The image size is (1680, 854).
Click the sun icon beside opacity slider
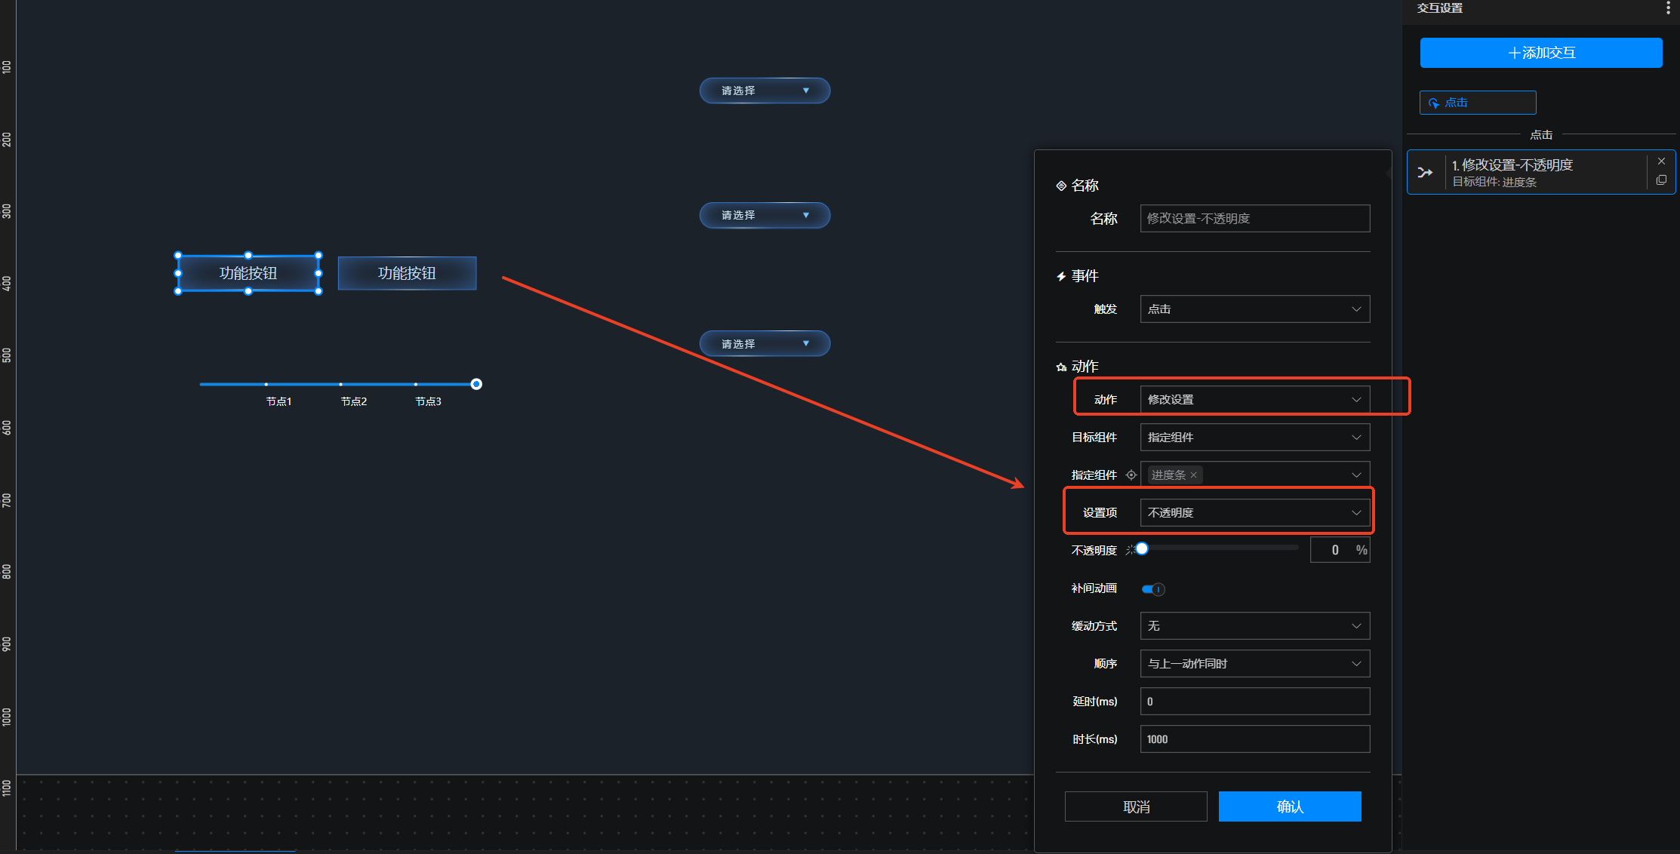point(1130,550)
